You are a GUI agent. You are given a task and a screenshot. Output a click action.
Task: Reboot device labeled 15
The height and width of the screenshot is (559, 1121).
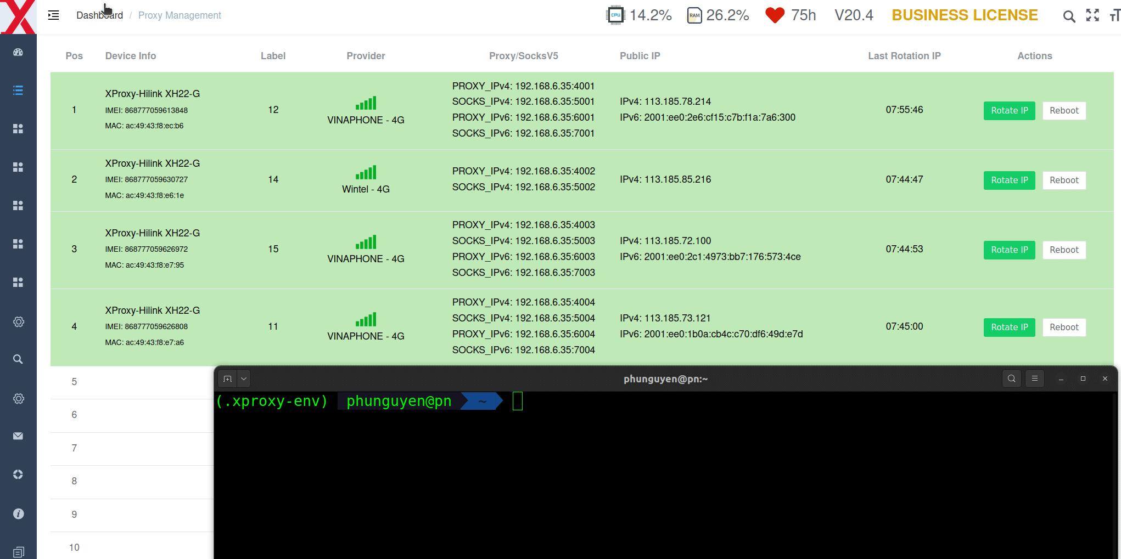[x=1064, y=250]
